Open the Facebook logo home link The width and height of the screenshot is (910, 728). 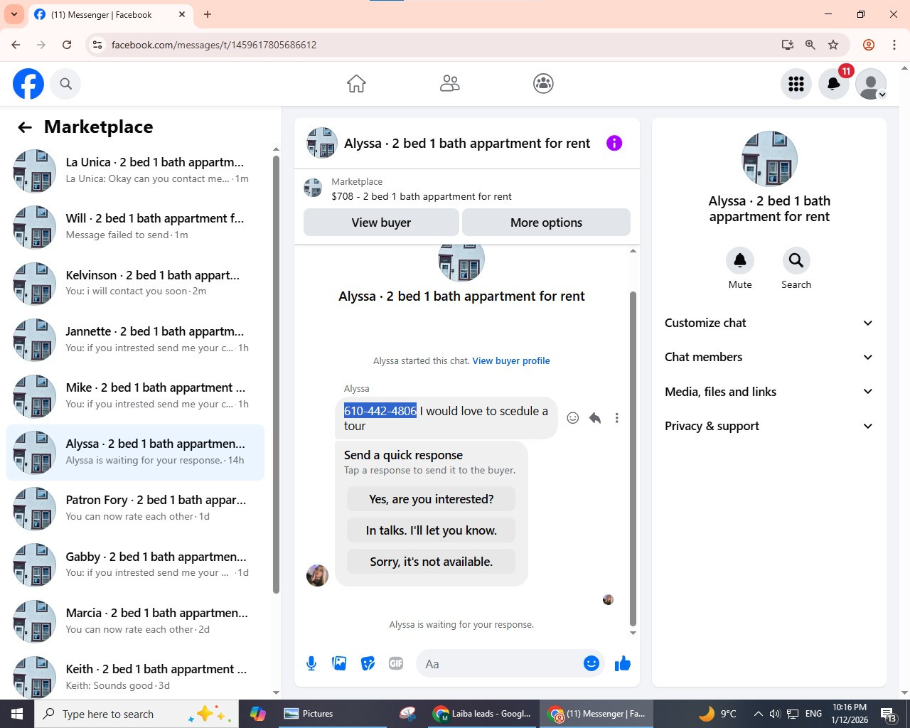(x=28, y=84)
